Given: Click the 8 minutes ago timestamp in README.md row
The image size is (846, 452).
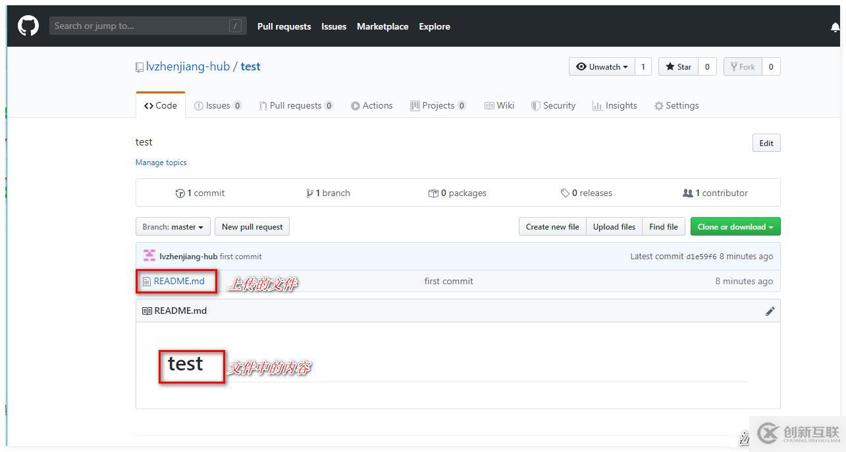Looking at the screenshot, I should click(x=744, y=281).
